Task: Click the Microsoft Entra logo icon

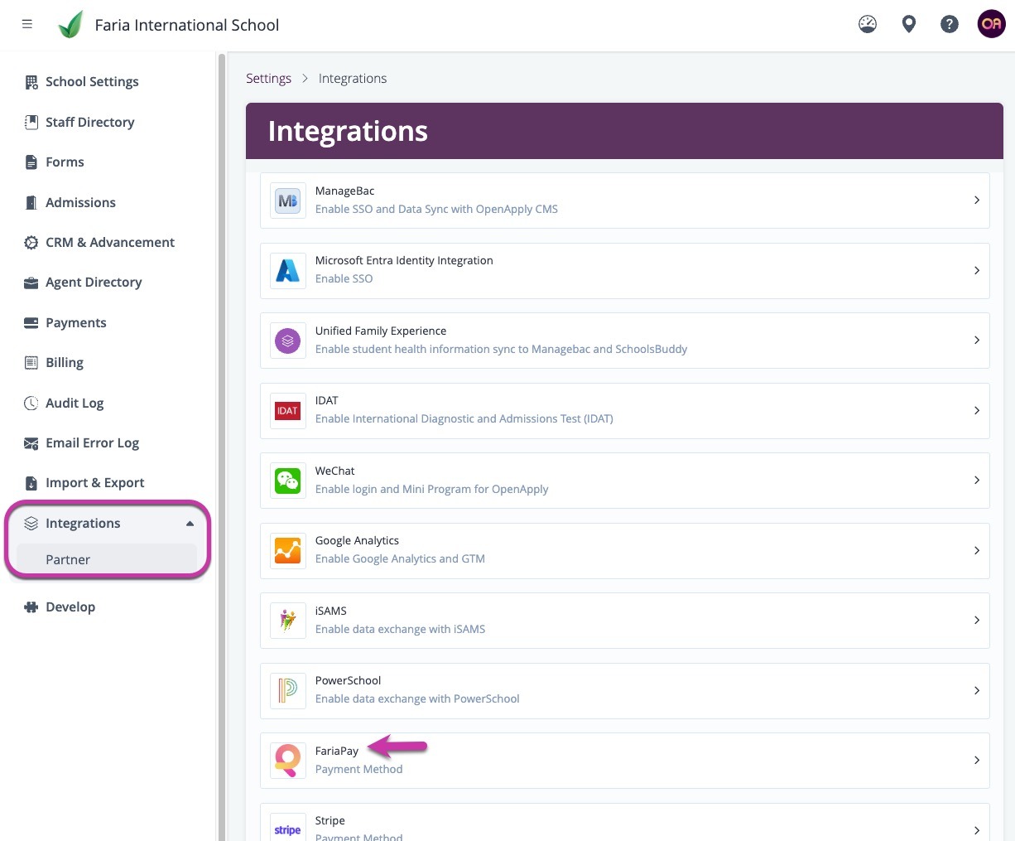Action: tap(287, 270)
